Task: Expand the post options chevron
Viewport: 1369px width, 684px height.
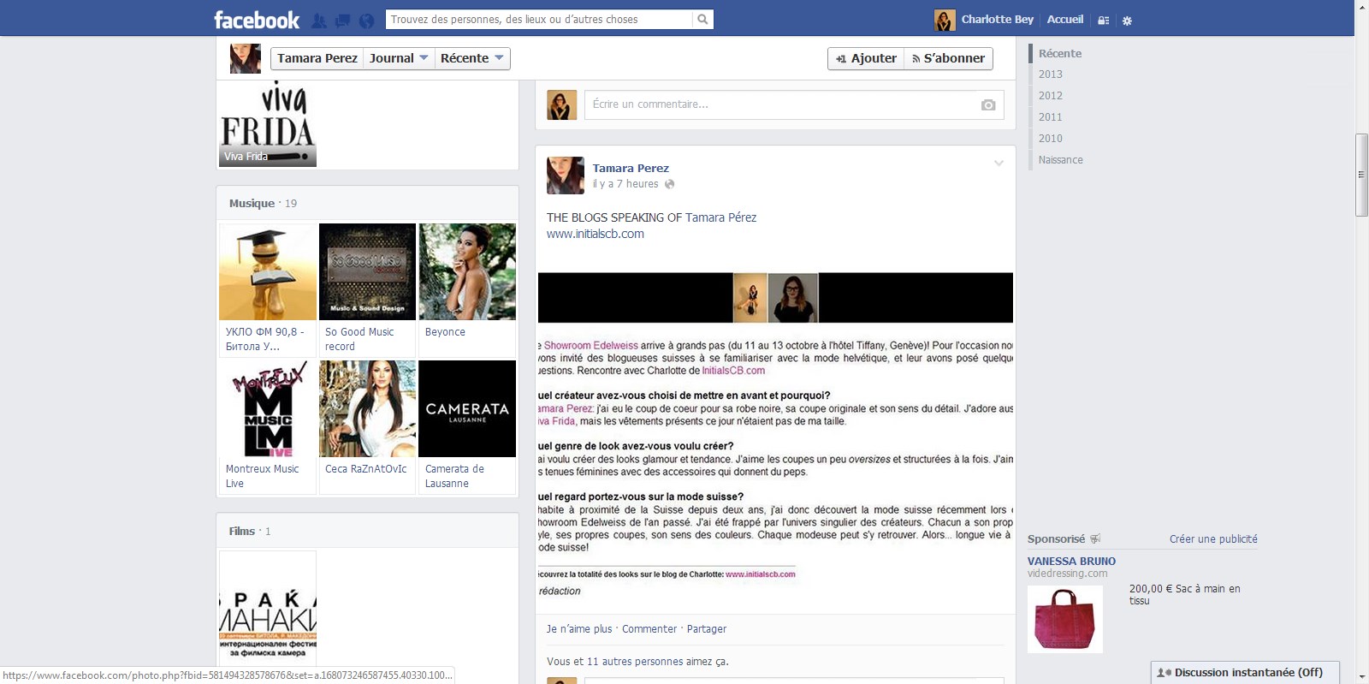Action: pyautogui.click(x=999, y=163)
